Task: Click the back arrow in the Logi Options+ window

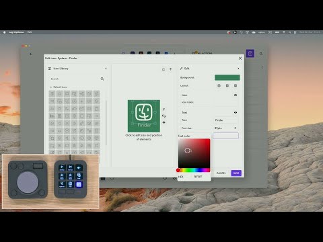Action: [31, 54]
